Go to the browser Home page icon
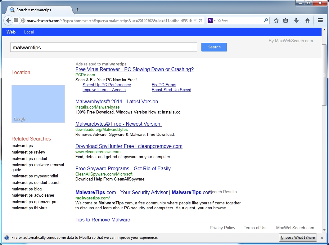 [x=307, y=20]
